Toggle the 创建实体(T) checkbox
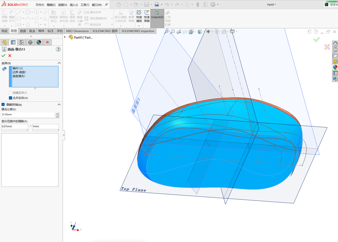This screenshot has height=242, width=338. (x=10, y=93)
